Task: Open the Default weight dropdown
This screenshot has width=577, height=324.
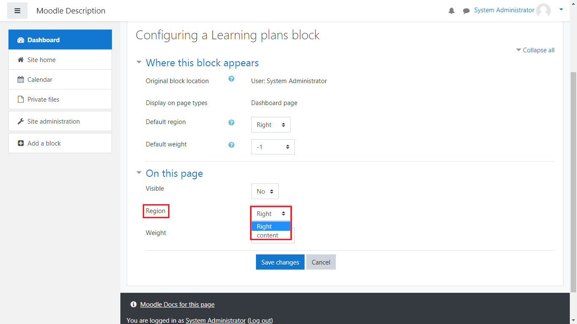Action: [x=273, y=147]
